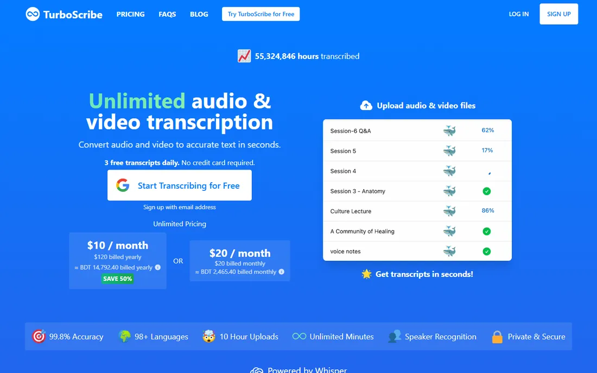Open the FAQS menu item
Viewport: 597px width, 373px height.
coord(167,14)
